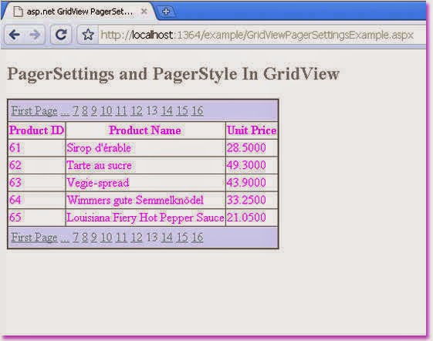
Task: Click First Page link in bottom pager
Action: coord(34,237)
